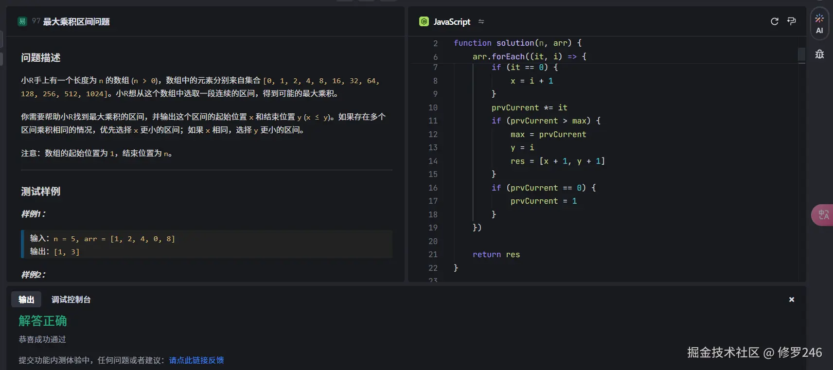Click the problem title 最大乘积区间问题
Screen dimensions: 833x370
coord(76,21)
